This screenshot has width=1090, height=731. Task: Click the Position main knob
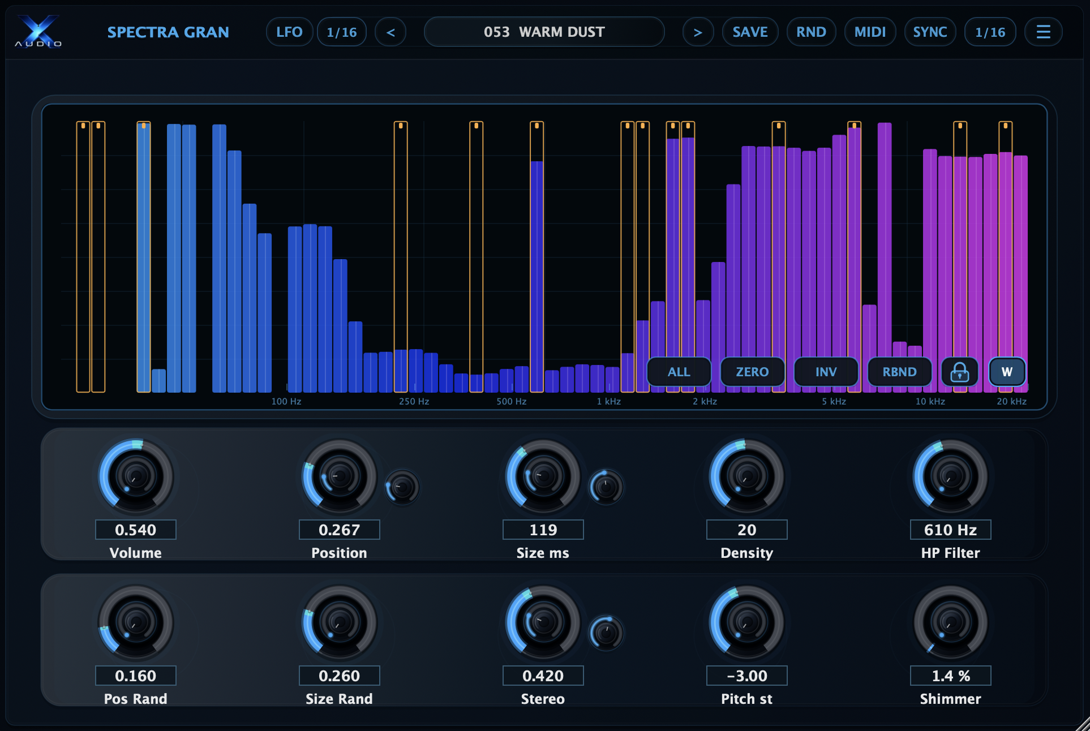340,476
